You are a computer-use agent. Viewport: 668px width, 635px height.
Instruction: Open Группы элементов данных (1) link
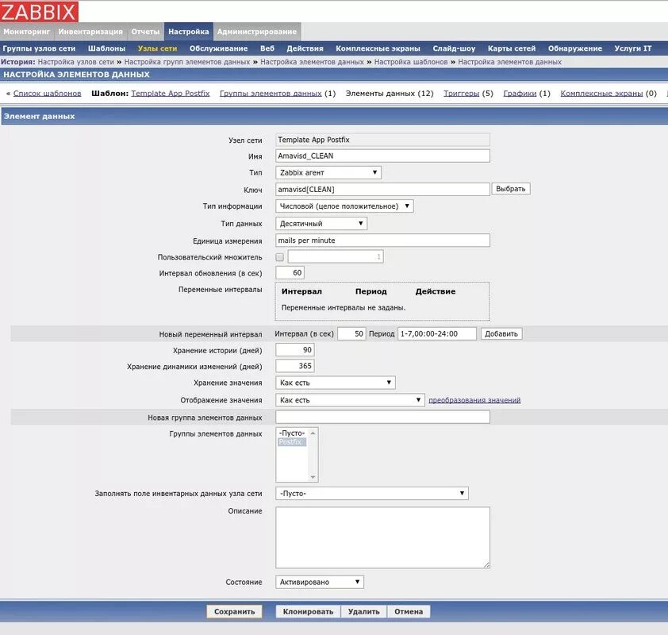(x=271, y=94)
